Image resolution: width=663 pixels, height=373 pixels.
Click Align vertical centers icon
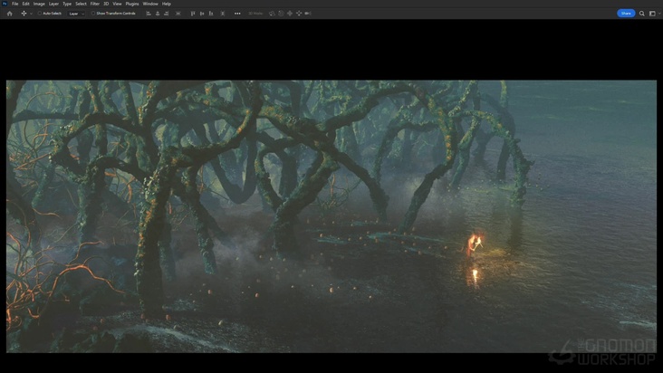point(202,14)
